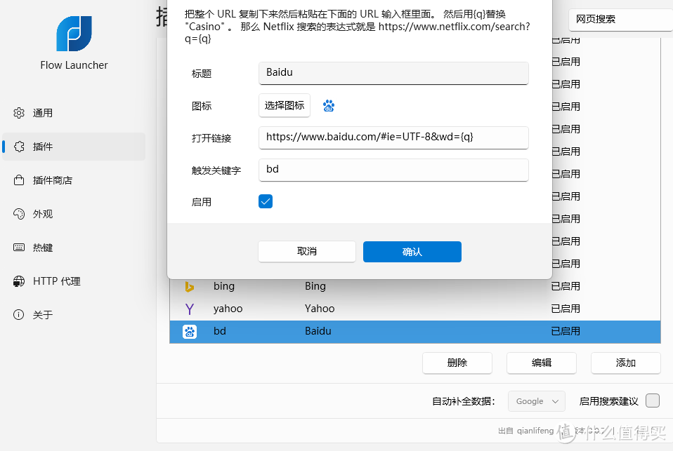
Task: Click the bd keyword in selected row
Action: (x=220, y=331)
